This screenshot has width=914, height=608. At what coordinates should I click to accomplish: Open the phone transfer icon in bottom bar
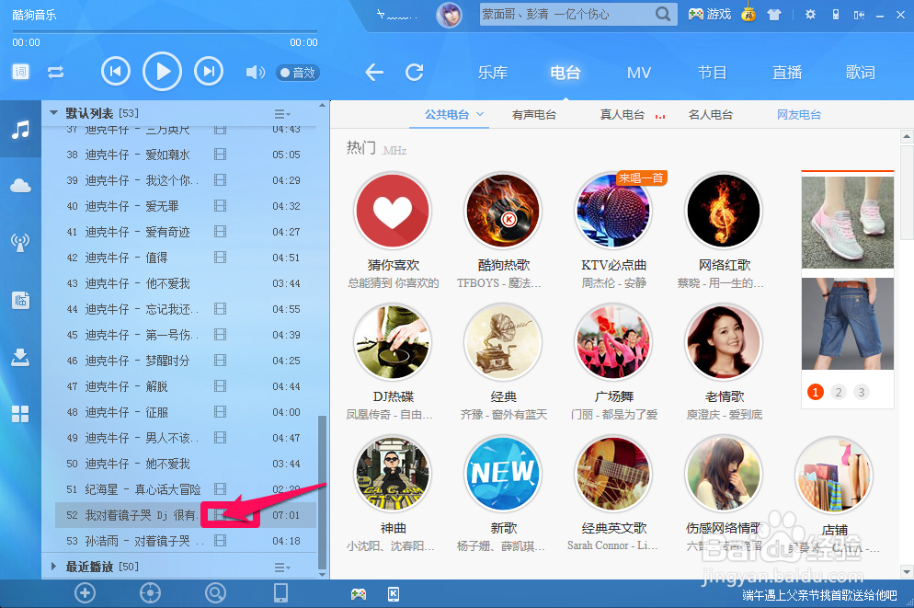tap(280, 593)
